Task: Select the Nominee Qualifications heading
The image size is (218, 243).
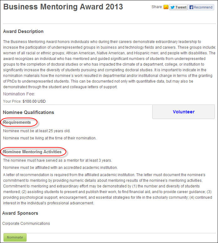Action: (29, 112)
